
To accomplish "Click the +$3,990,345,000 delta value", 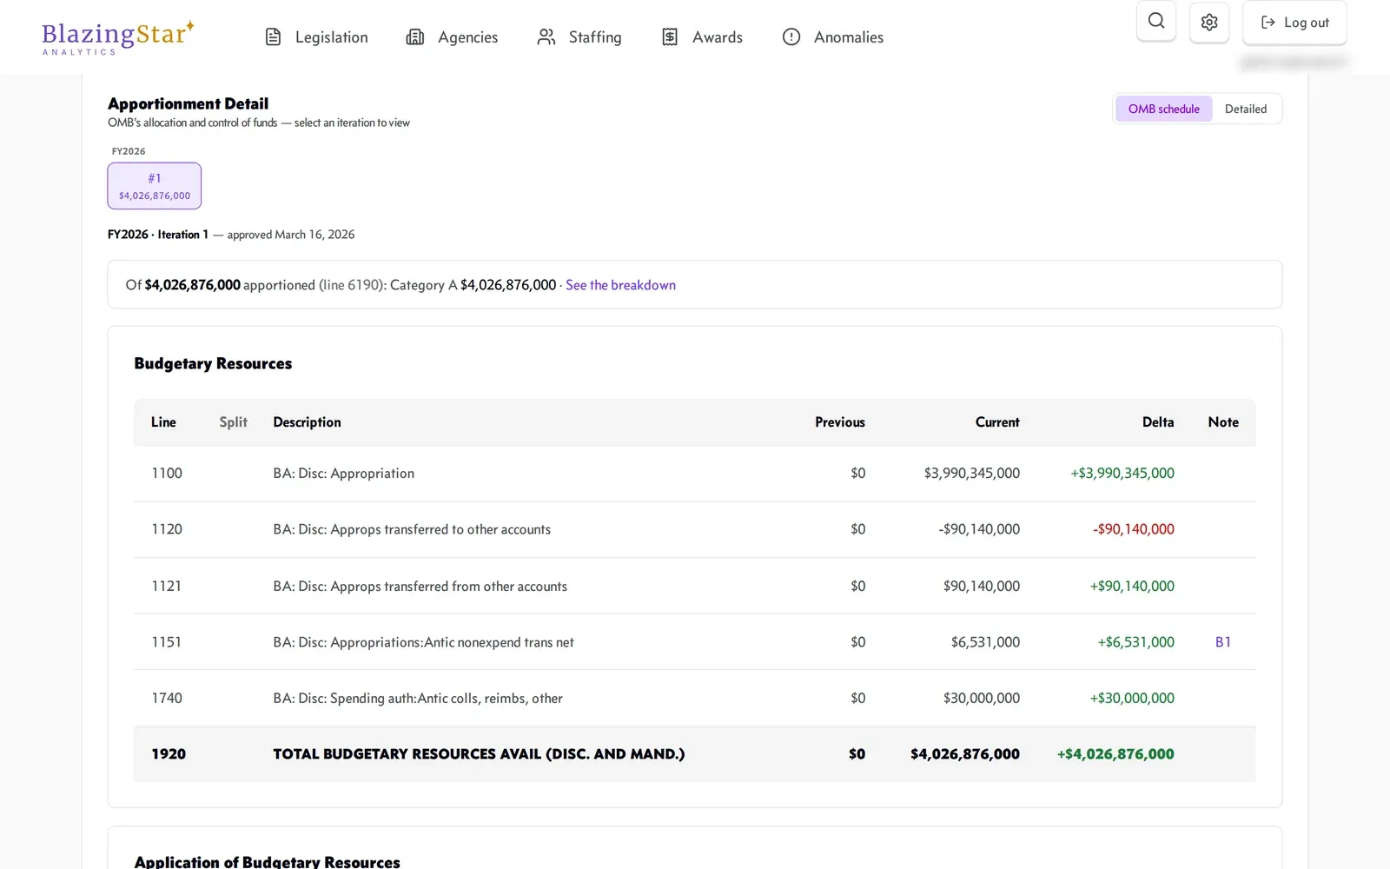I will [1122, 474].
